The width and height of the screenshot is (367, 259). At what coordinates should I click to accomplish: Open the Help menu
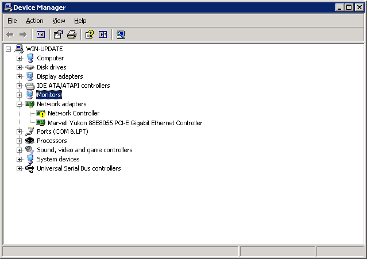click(80, 21)
